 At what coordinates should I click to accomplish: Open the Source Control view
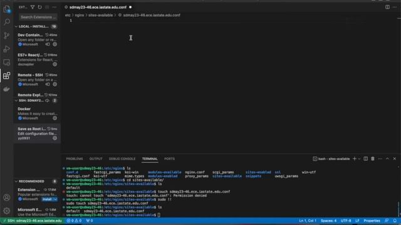(x=7, y=36)
